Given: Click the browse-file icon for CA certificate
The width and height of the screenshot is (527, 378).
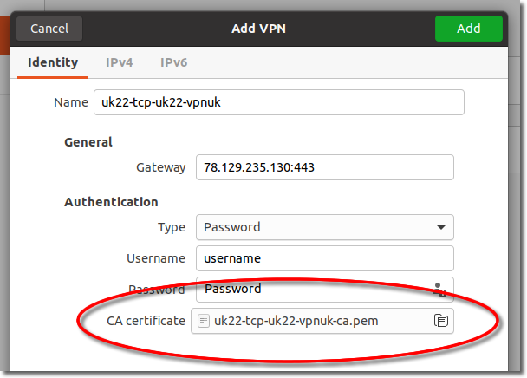Looking at the screenshot, I should [x=441, y=321].
